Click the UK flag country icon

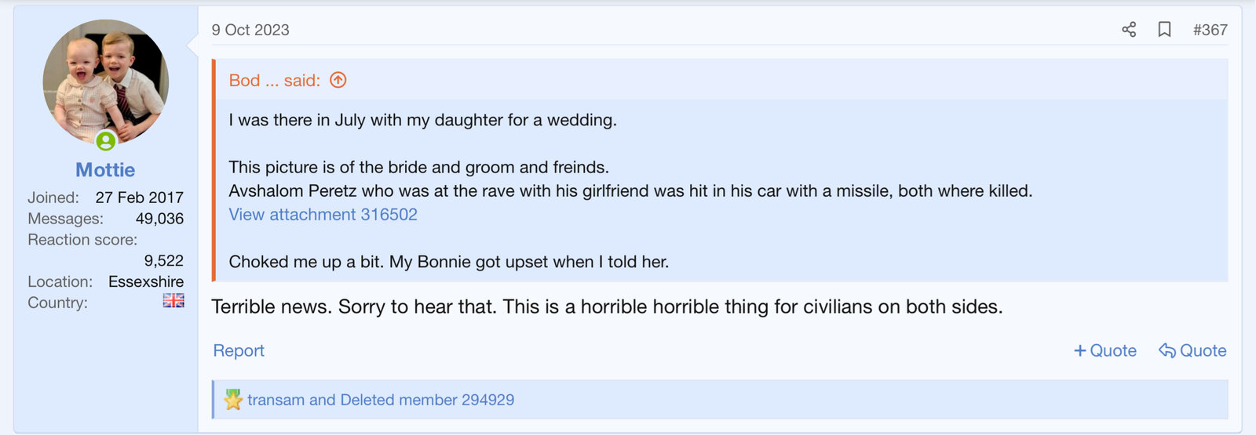(173, 301)
